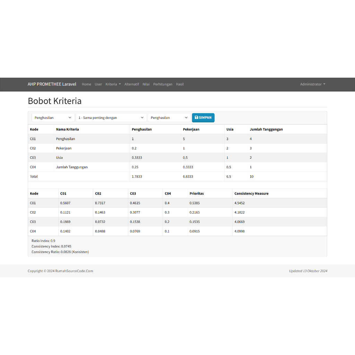355x355 pixels.
Task: Click the consistency measure 4.1822
Action: point(240,213)
